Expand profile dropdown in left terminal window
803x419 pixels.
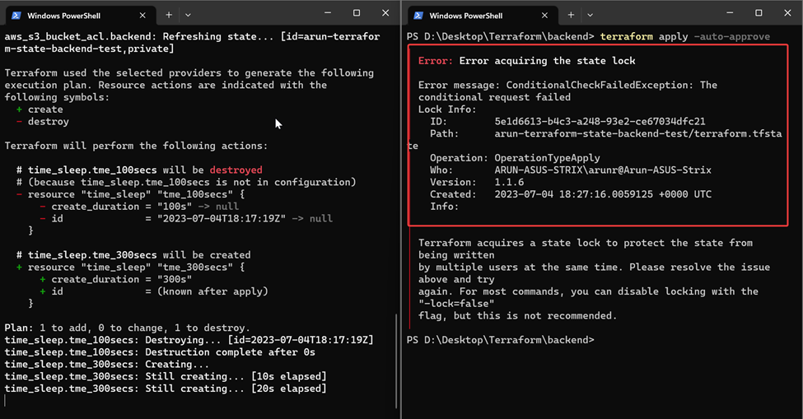click(188, 16)
